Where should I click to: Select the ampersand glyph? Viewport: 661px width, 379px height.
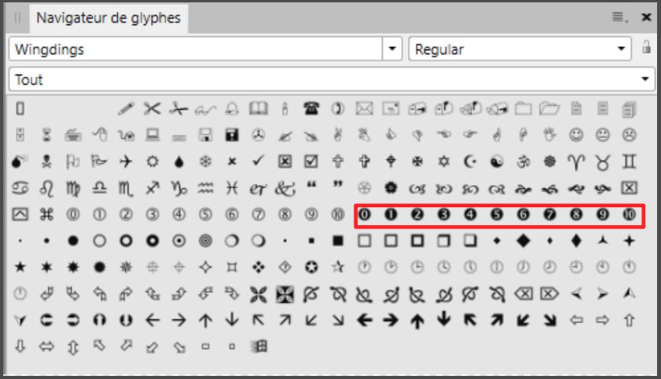tap(285, 188)
